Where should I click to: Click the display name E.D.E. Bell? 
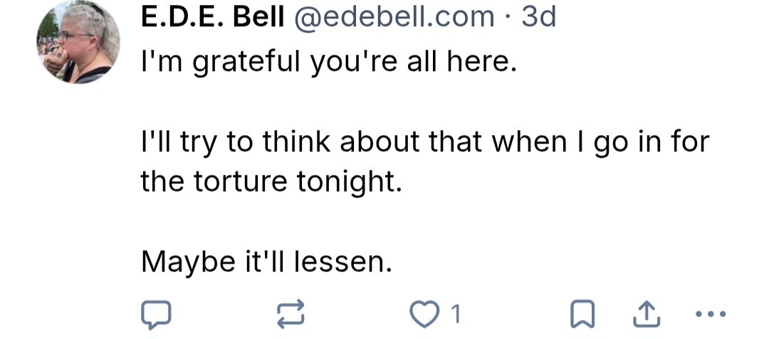pos(212,16)
